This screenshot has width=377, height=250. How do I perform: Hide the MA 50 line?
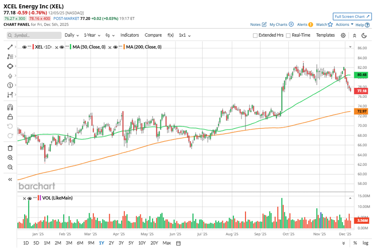tap(62, 47)
